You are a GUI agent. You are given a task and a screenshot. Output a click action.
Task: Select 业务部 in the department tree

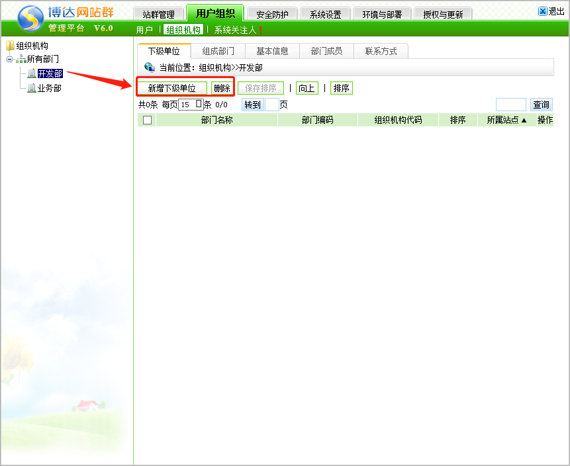49,88
